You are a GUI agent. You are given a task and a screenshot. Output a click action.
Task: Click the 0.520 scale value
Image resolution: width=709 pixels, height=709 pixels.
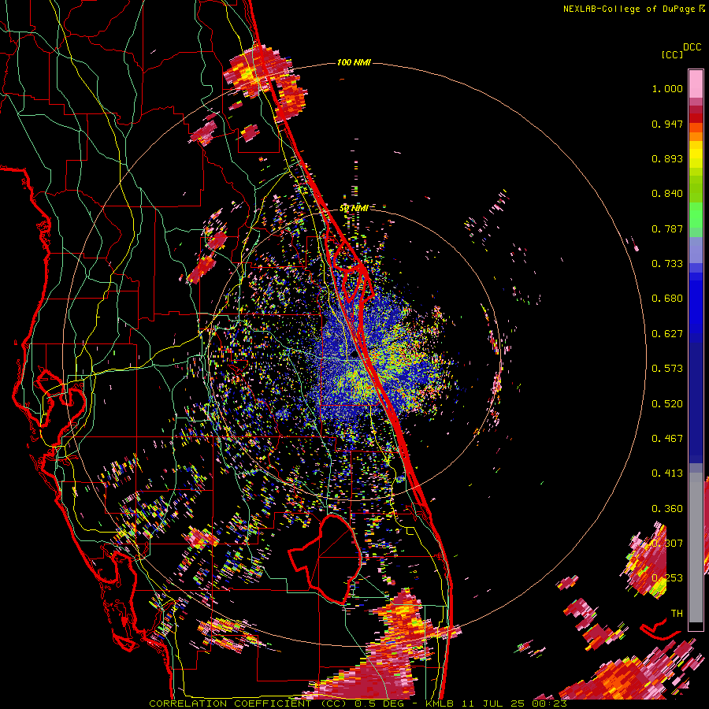667,403
